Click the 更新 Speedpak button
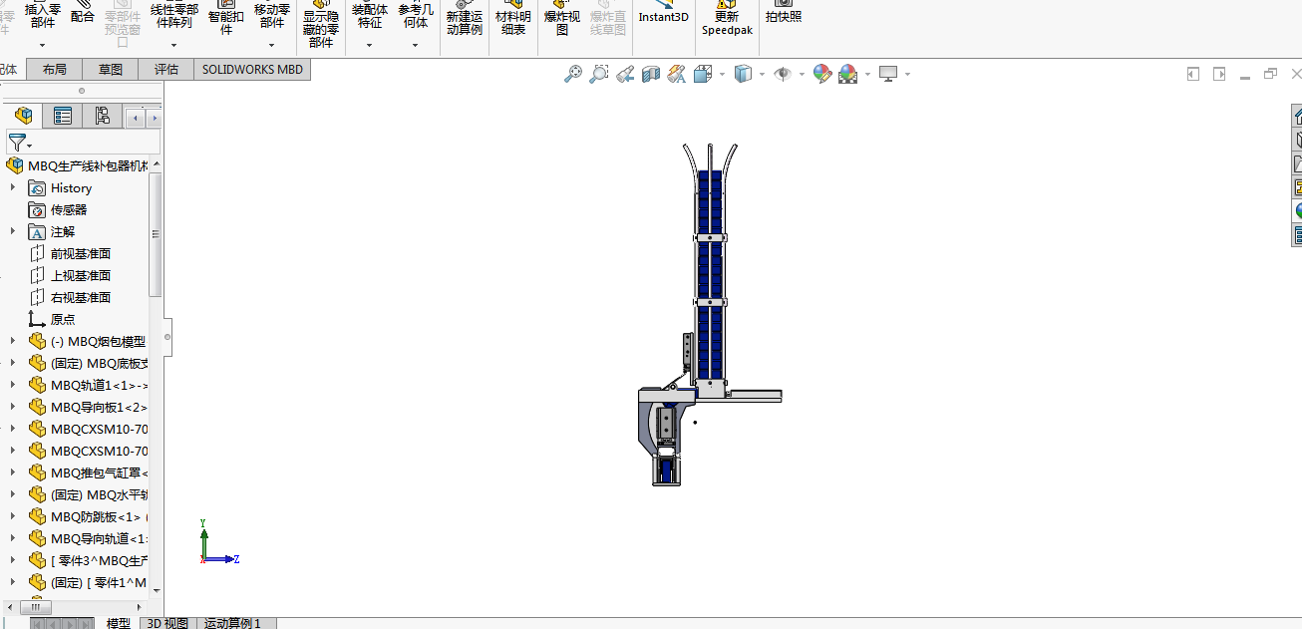Screen dimensions: 1302x629 727,22
